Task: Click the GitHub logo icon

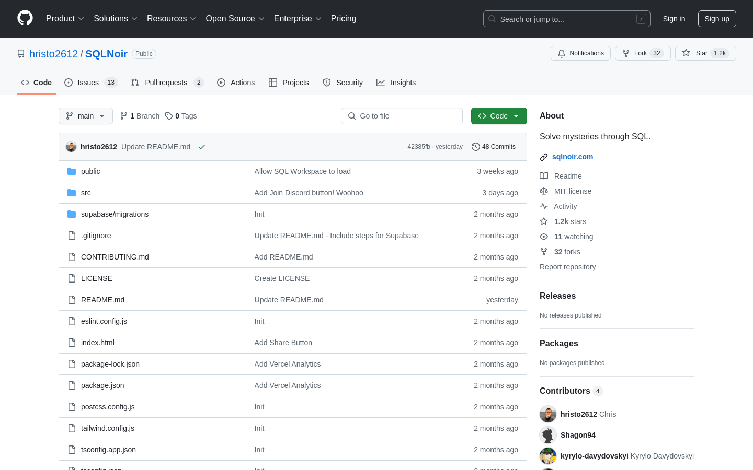Action: tap(25, 18)
